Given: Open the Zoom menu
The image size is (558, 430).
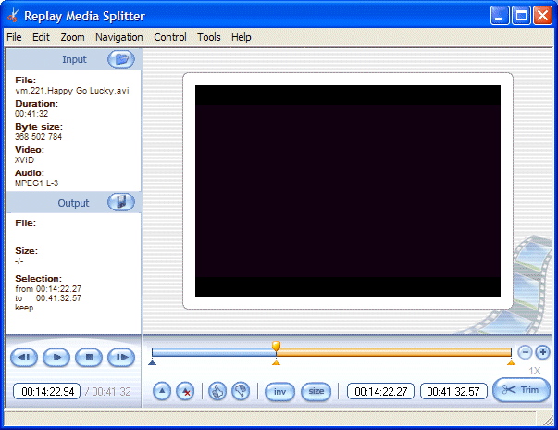Looking at the screenshot, I should coord(72,37).
